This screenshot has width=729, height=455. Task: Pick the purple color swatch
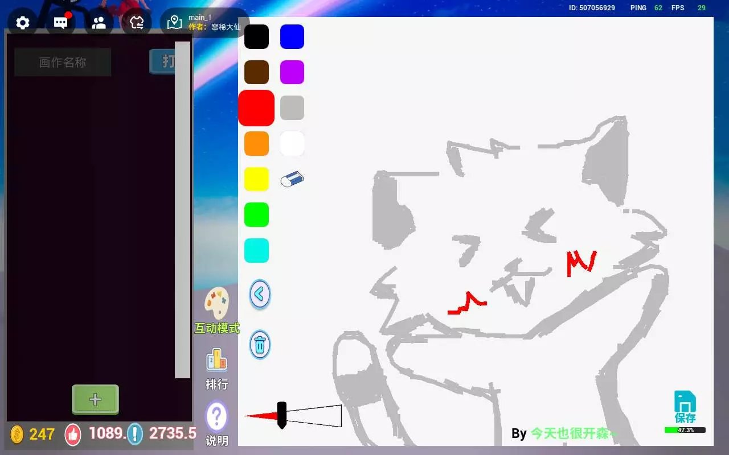[x=292, y=72]
